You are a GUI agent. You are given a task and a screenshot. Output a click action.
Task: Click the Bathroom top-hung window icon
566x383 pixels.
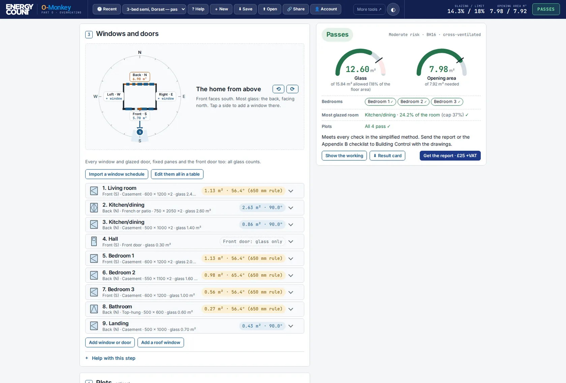coord(94,309)
